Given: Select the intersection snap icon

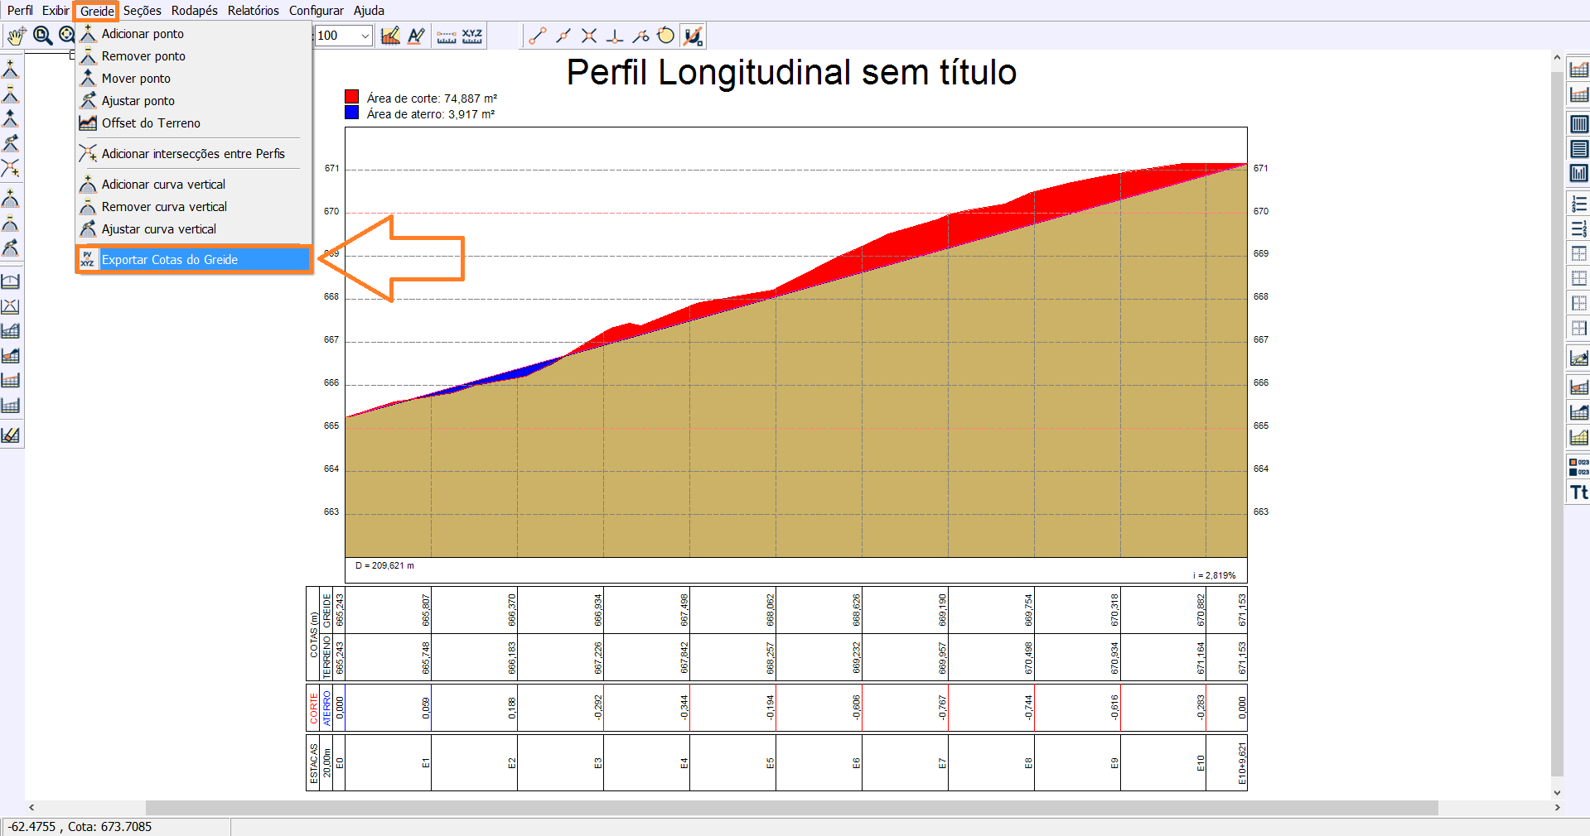Looking at the screenshot, I should [589, 36].
